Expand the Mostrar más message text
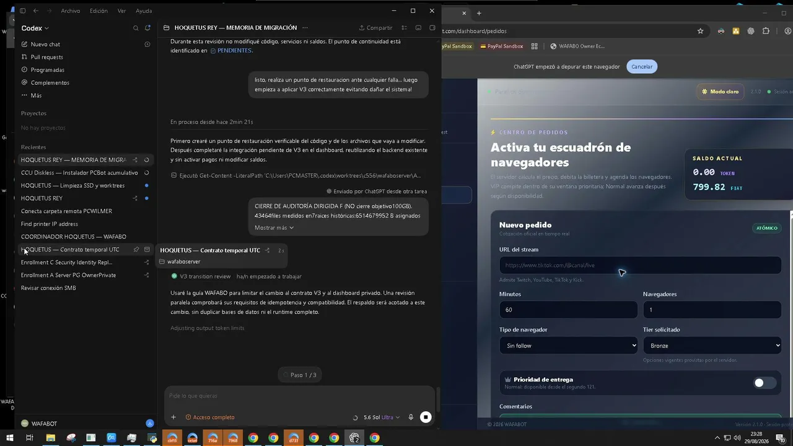793x446 pixels. click(x=274, y=227)
